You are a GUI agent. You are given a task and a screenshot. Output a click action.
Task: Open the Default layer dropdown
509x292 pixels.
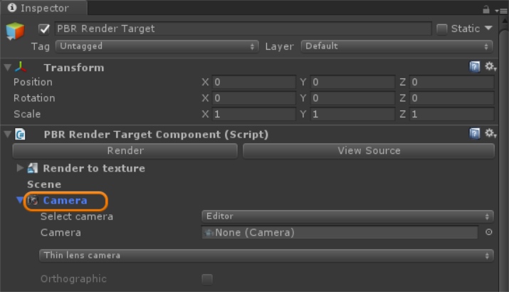[397, 46]
